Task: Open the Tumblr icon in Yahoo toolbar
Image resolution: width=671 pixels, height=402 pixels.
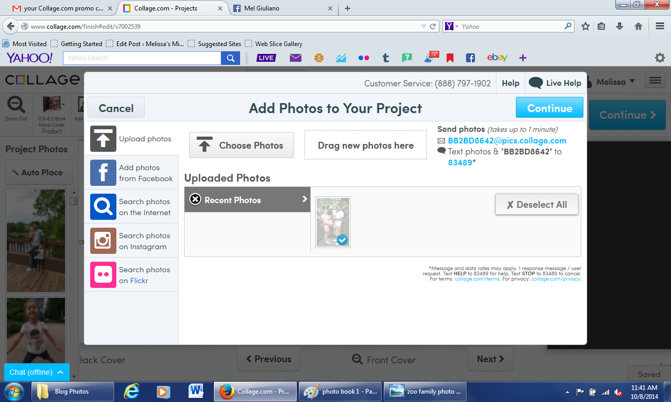Action: pos(386,58)
